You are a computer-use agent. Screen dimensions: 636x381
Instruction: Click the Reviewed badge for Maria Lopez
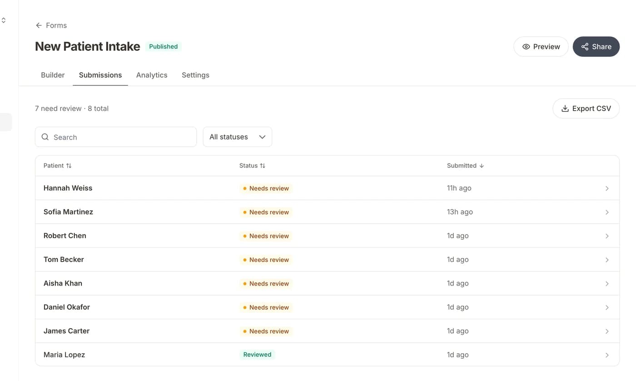(257, 355)
